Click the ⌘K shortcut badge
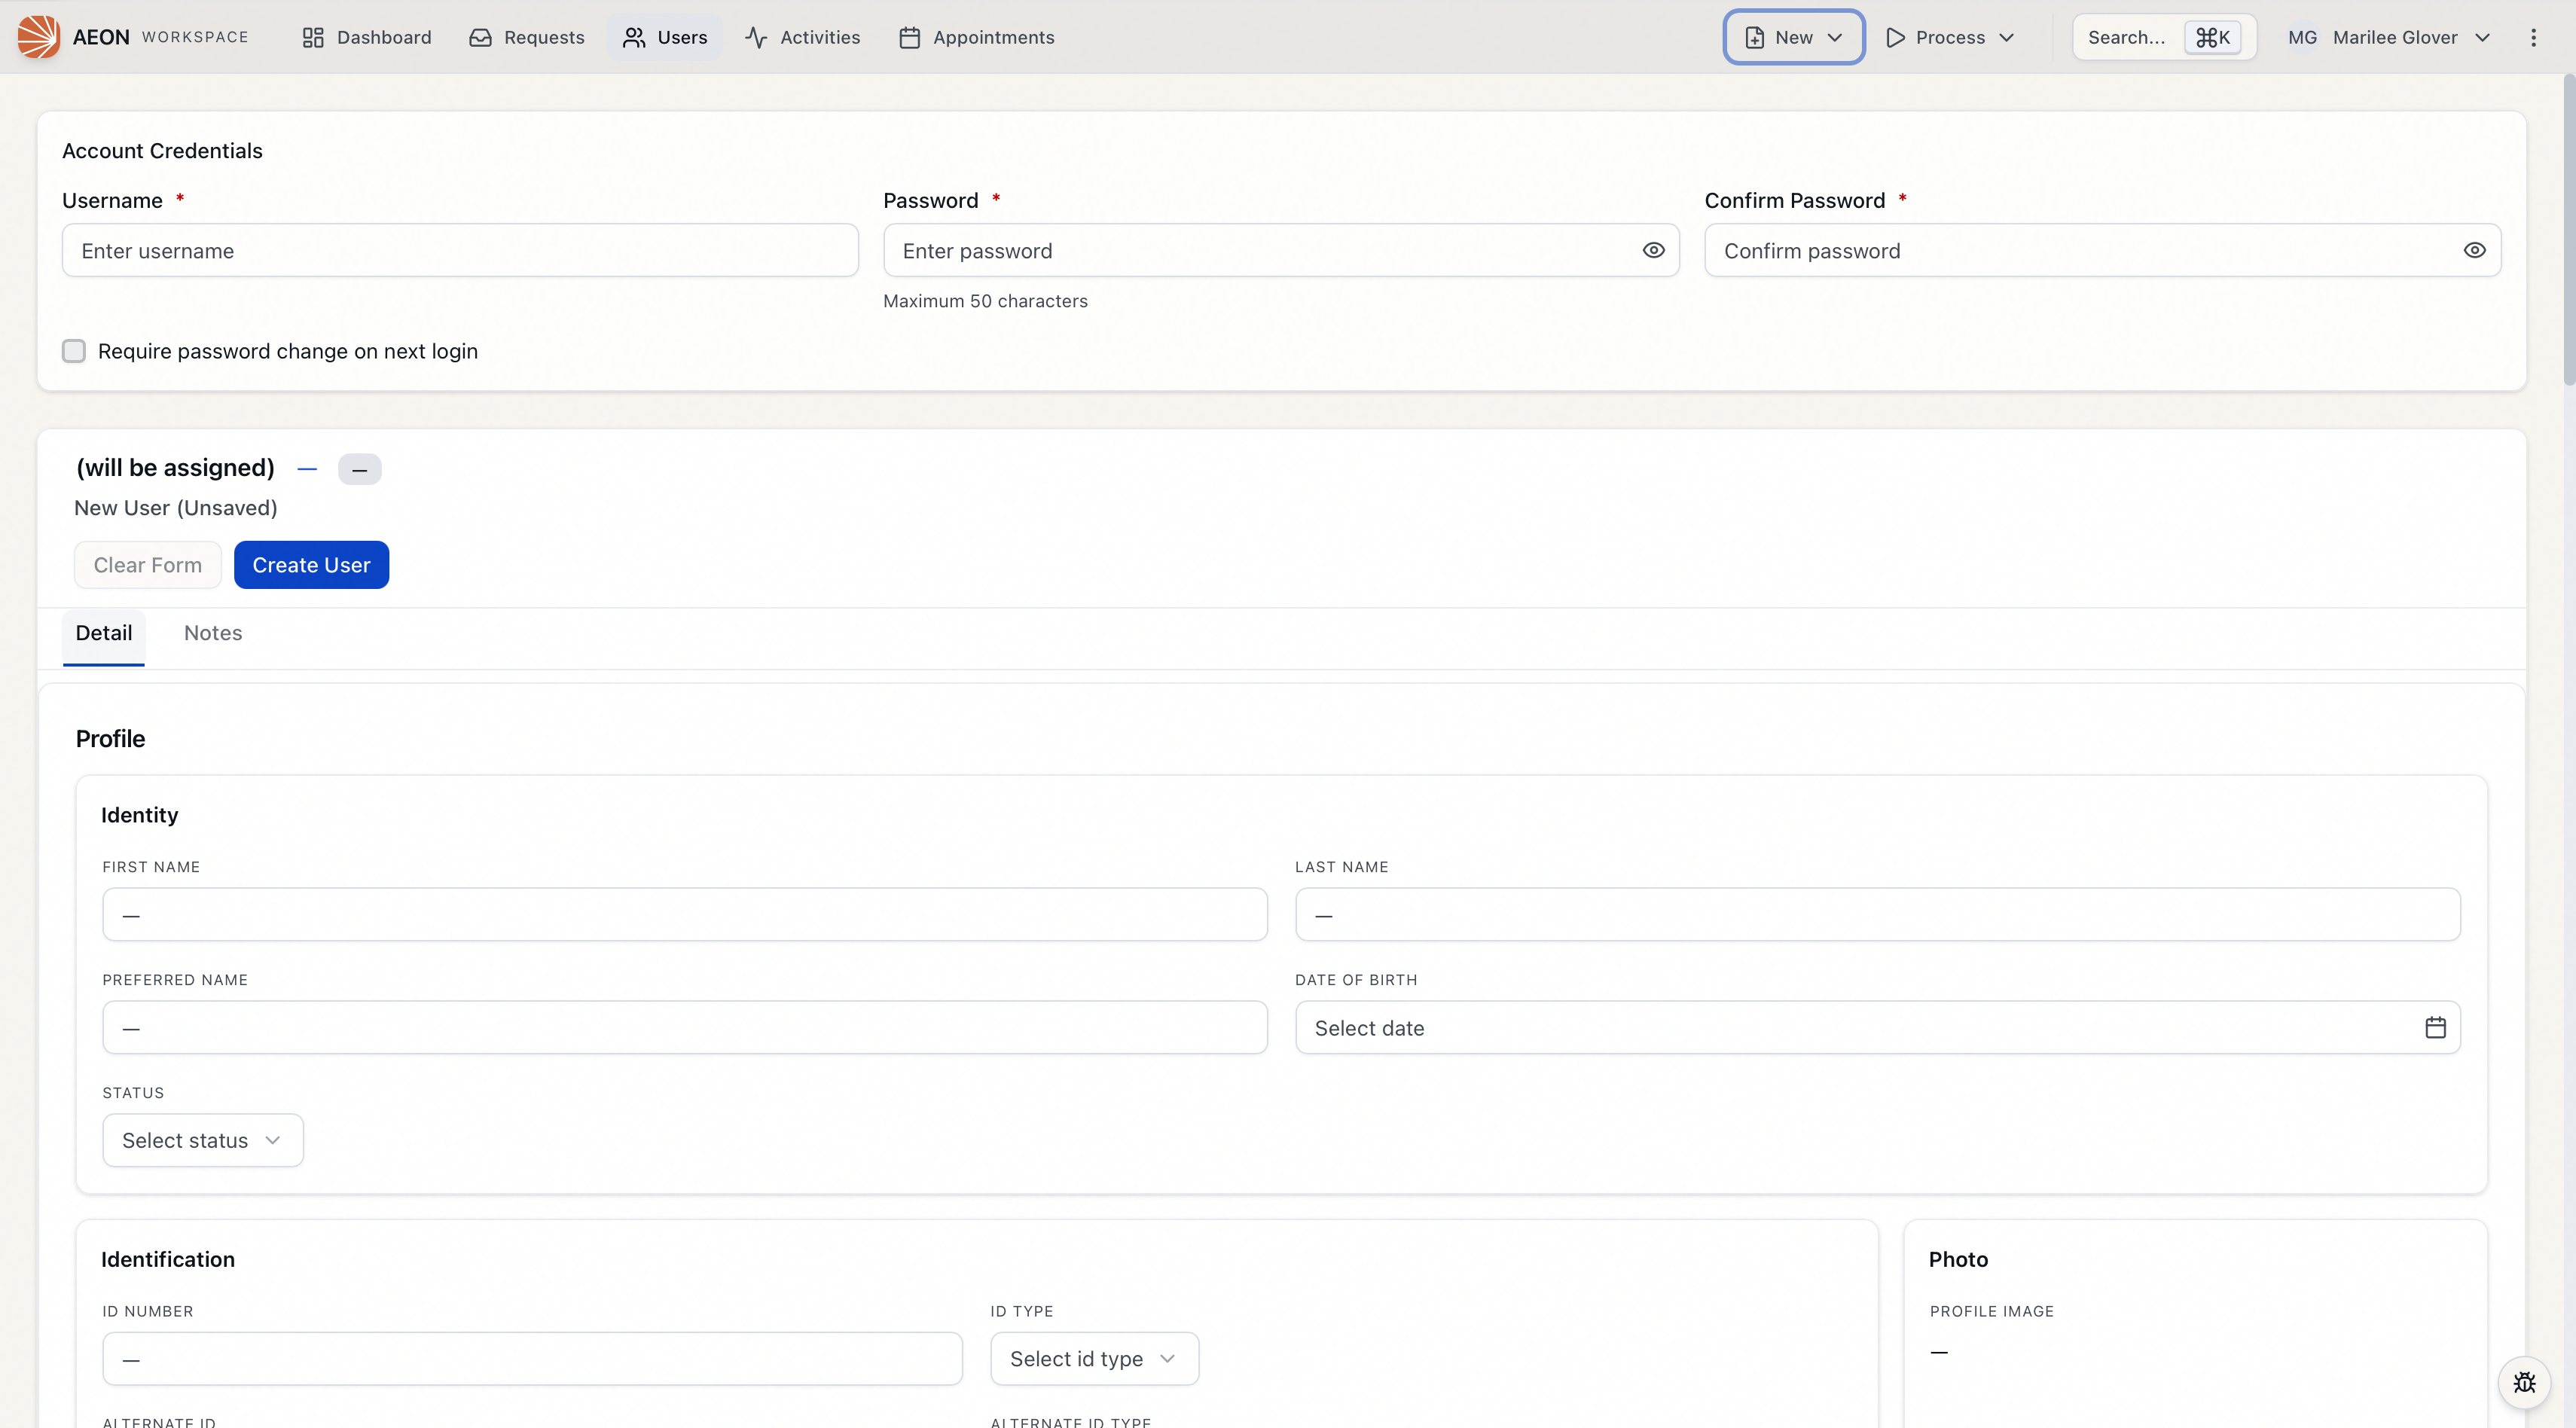This screenshot has height=1428, width=2576. 2212,37
